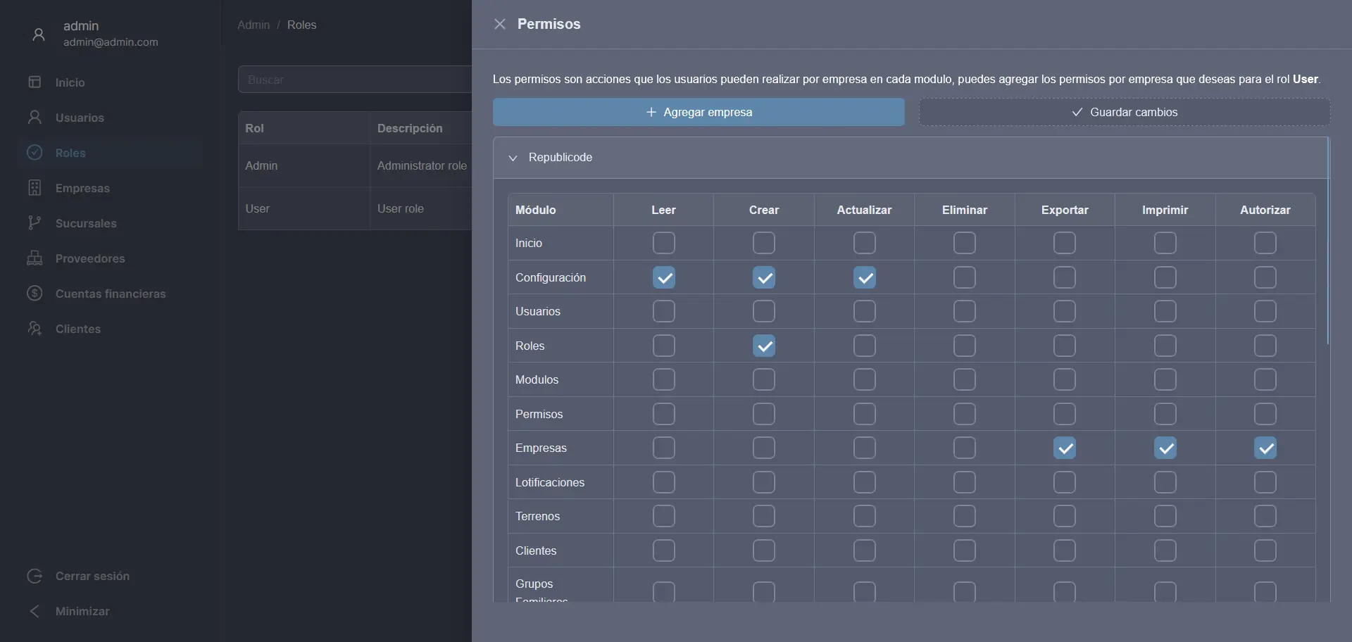Viewport: 1352px width, 642px height.
Task: Click the Agregar empresa button
Action: tap(699, 112)
